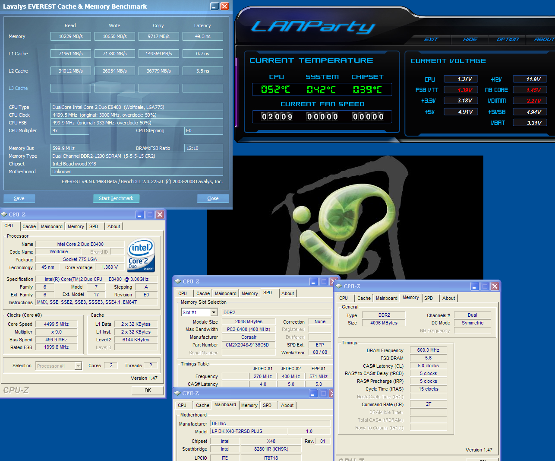Click the Intel Core 2 Duo logo
555x461 pixels.
tap(141, 255)
